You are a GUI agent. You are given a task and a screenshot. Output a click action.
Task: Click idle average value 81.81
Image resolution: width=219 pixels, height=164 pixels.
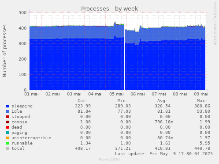point(164,111)
